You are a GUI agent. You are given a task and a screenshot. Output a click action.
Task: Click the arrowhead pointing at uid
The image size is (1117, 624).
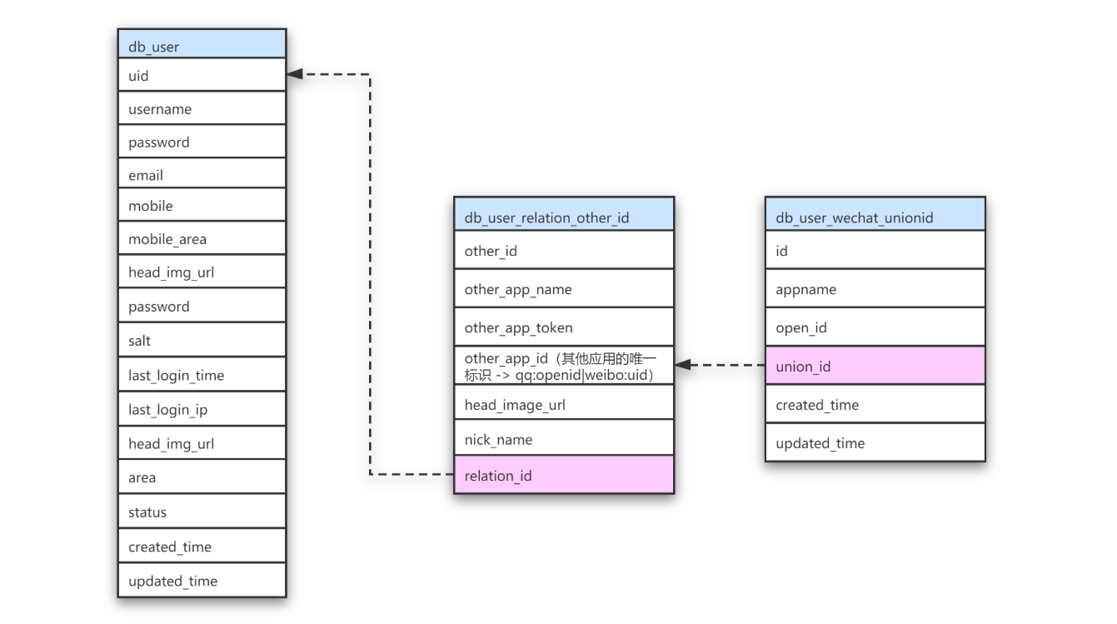click(295, 75)
